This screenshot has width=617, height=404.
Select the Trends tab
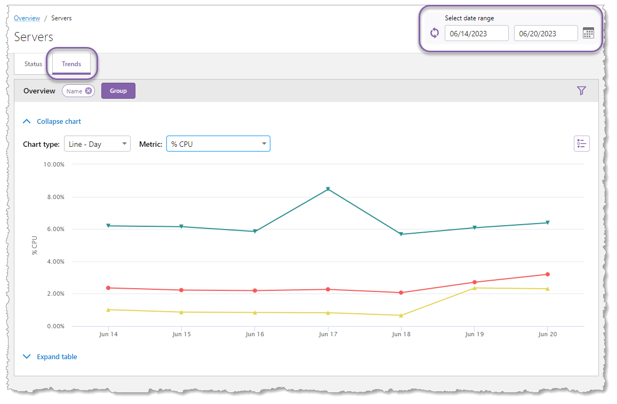[x=71, y=64]
